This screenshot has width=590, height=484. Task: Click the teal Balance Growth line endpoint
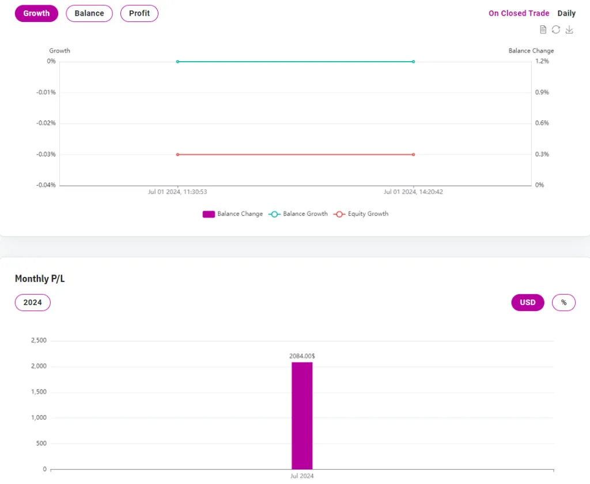pyautogui.click(x=413, y=61)
